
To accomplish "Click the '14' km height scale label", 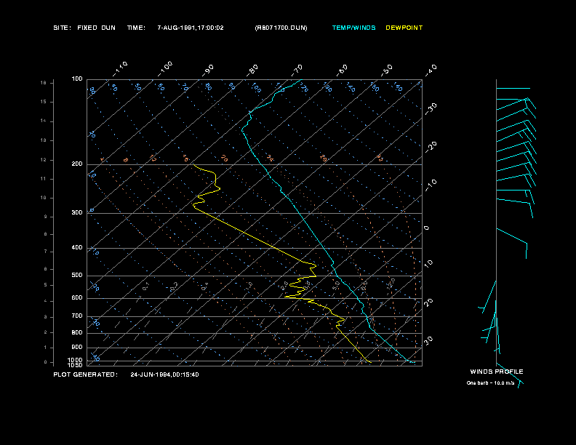I will click(44, 121).
